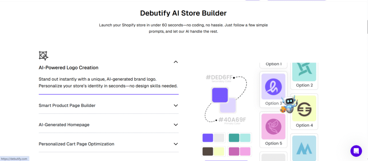Click the AI-Generated Homepage heading
The image size is (368, 161).
64,125
